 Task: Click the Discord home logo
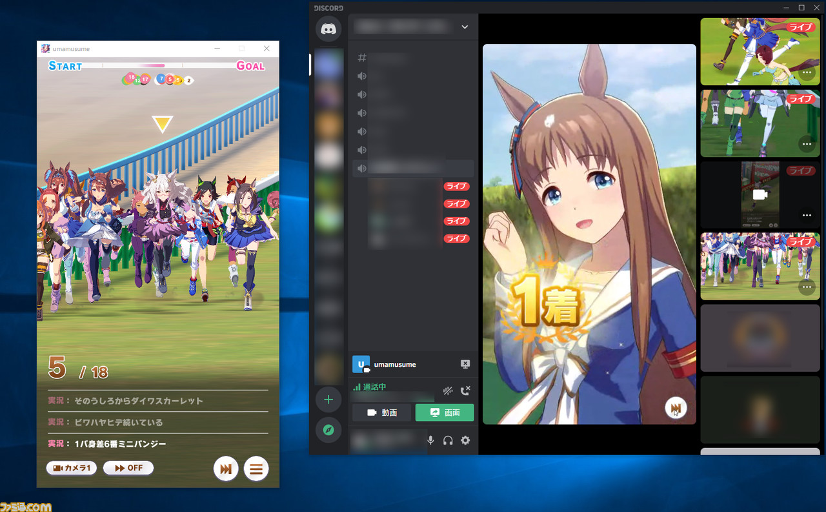[x=328, y=28]
